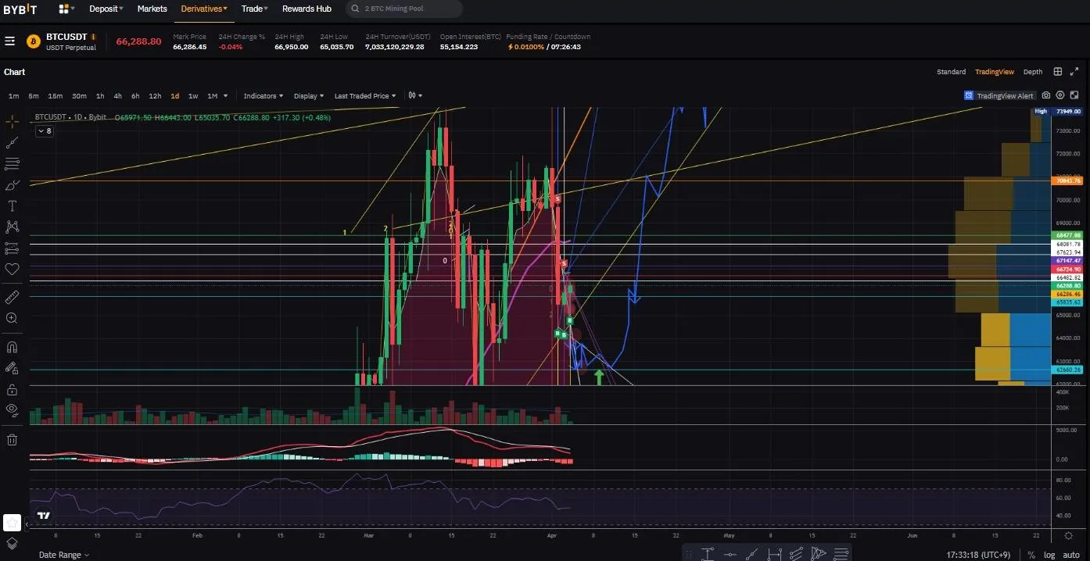Viewport: 1090px width, 561px height.
Task: Open the object tree layers panel
Action: 13,544
